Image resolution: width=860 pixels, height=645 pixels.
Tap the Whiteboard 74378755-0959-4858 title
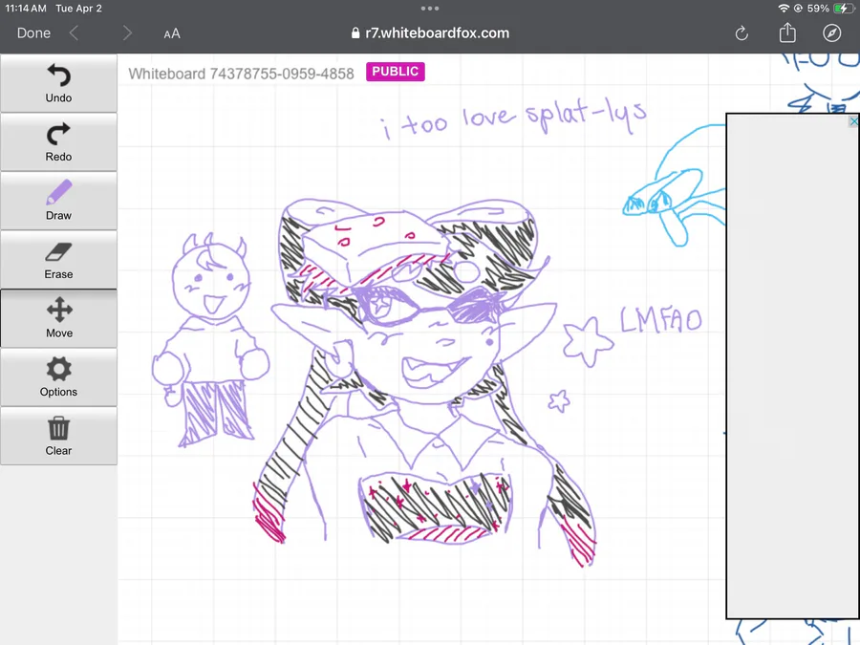pos(242,74)
